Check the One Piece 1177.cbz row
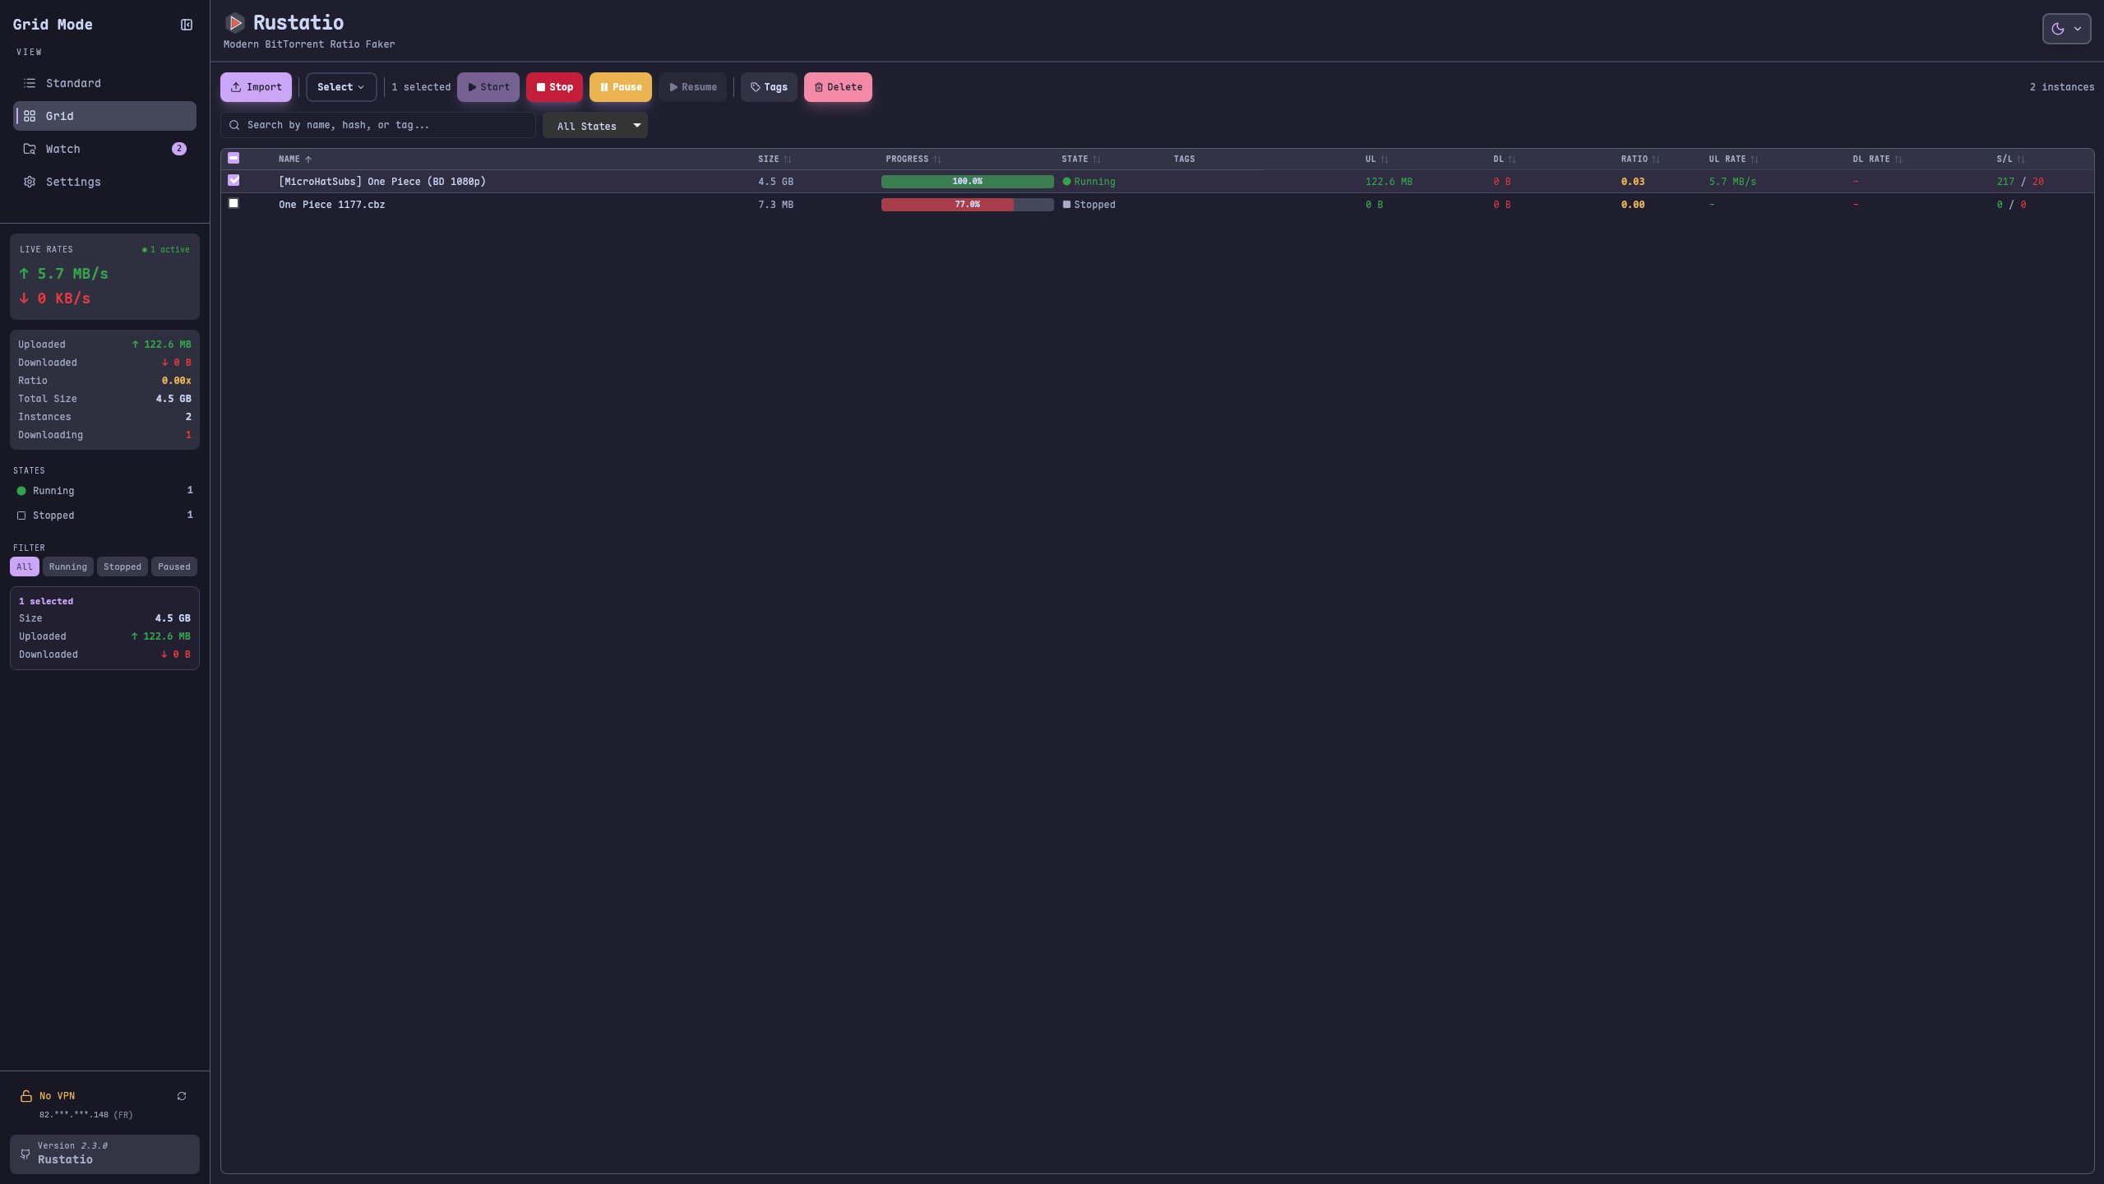The height and width of the screenshot is (1184, 2104). coord(234,203)
